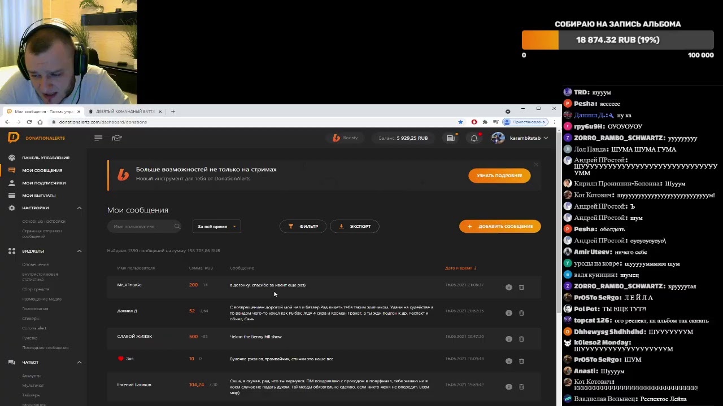Viewport: 723px width, 406px height.
Task: Show info for СЛАВОЙ ЖИЖЕК donation
Action: tap(508, 338)
